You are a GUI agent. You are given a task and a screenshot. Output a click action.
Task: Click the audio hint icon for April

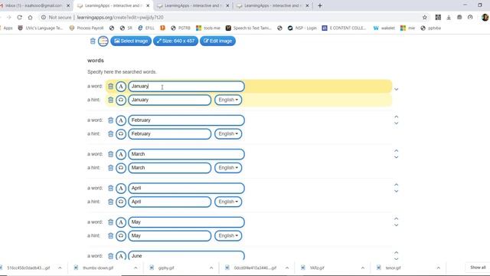pos(121,202)
